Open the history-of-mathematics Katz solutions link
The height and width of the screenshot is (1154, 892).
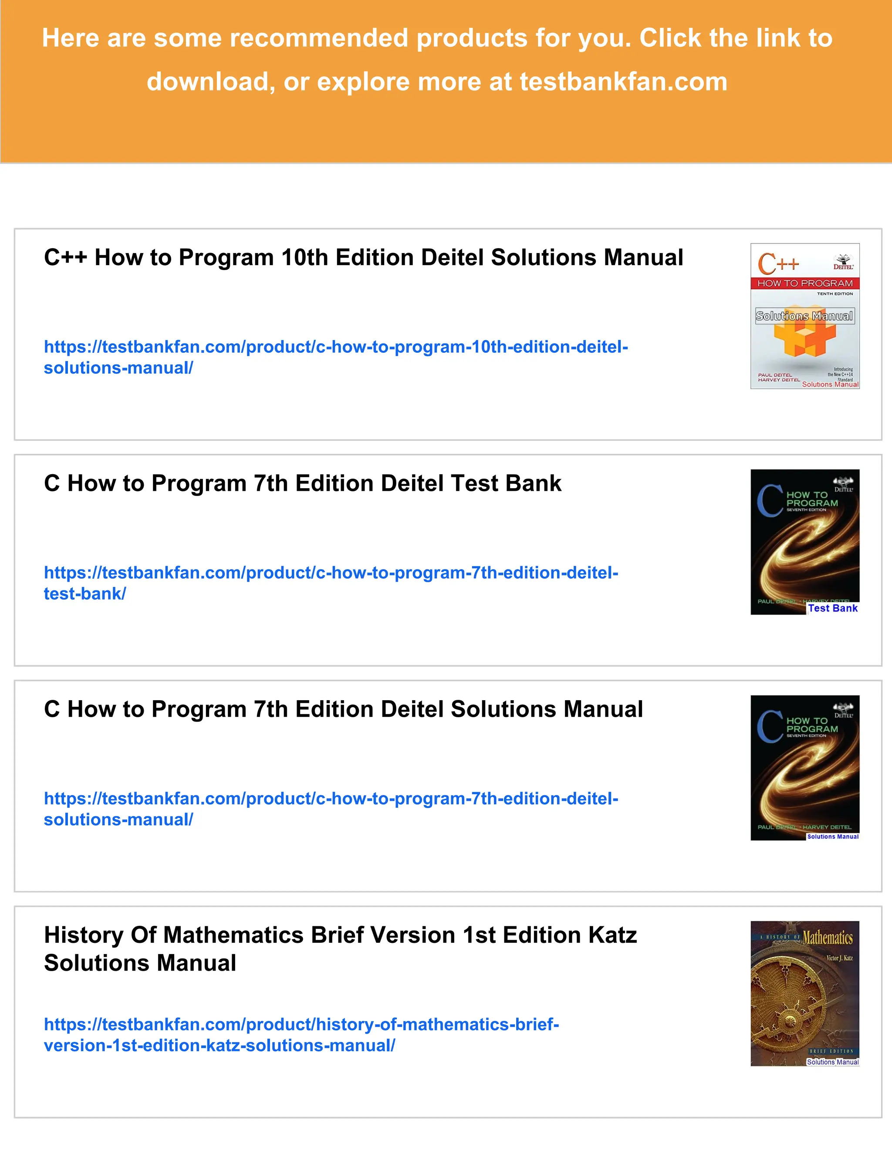[x=301, y=1035]
